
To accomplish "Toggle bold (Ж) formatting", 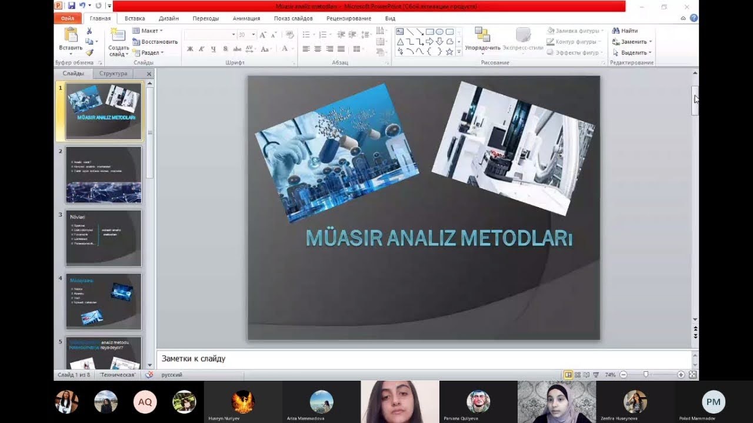I will pos(190,49).
